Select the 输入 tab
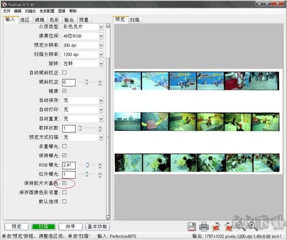287x240 pixels. (x=11, y=20)
